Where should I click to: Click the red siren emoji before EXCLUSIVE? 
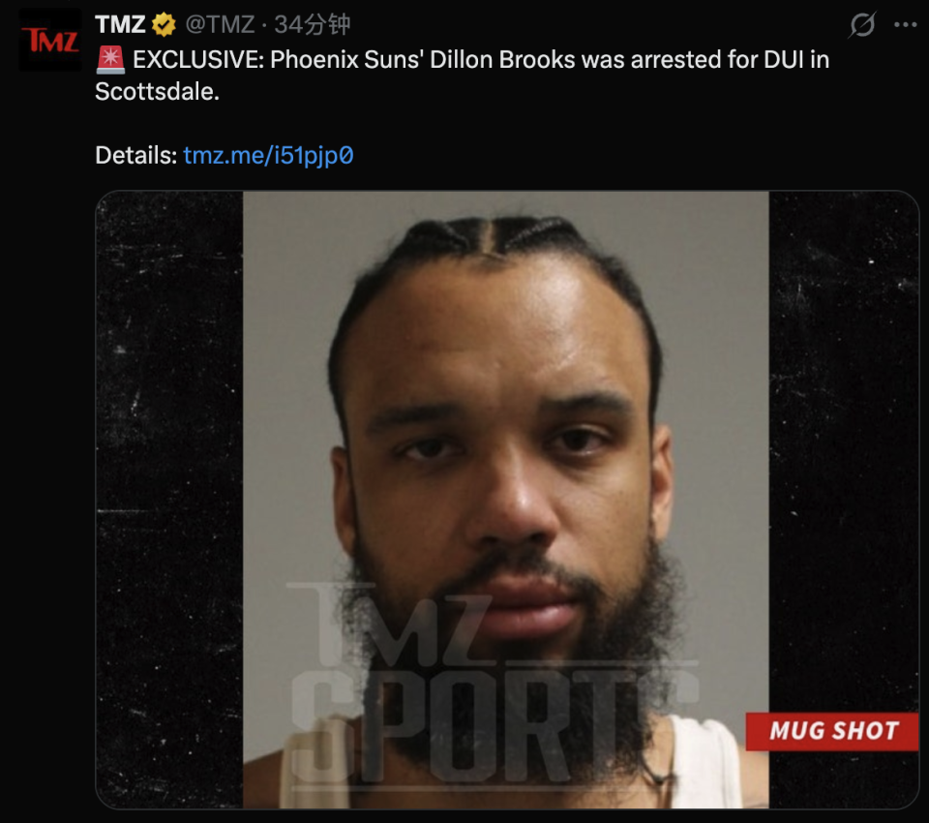(110, 60)
